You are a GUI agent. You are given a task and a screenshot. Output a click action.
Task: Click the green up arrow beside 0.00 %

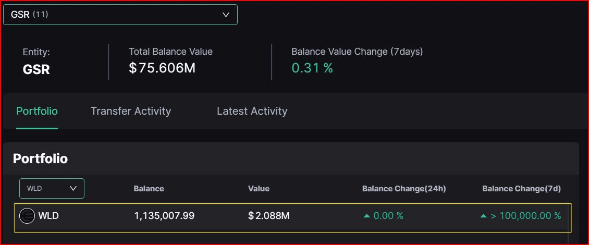click(x=367, y=216)
